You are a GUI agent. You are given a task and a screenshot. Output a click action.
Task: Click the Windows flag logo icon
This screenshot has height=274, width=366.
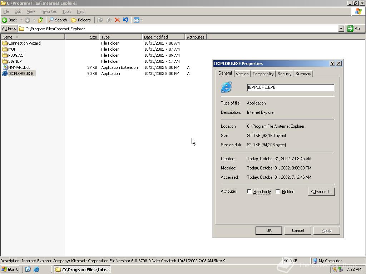(358, 11)
